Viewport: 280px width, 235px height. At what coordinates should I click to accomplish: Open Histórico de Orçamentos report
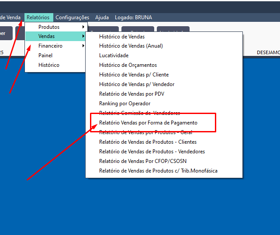(164, 65)
